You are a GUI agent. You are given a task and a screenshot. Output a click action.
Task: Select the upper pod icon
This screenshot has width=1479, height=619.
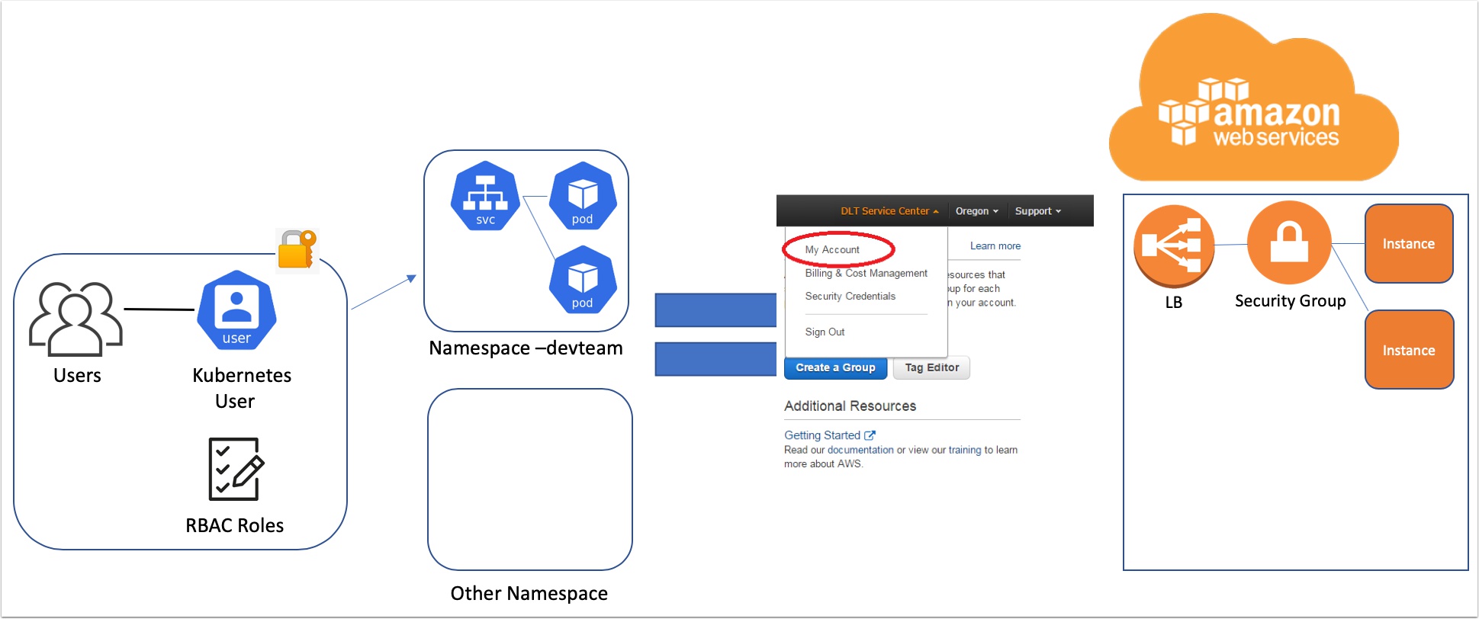tap(583, 196)
